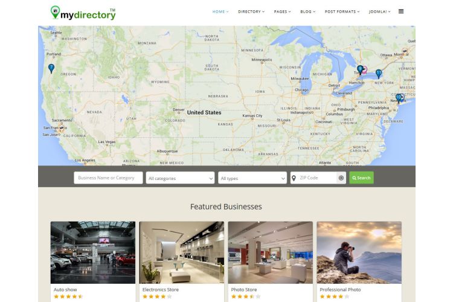Click map pin number 11 in New York state
453x302 pixels.
(379, 74)
